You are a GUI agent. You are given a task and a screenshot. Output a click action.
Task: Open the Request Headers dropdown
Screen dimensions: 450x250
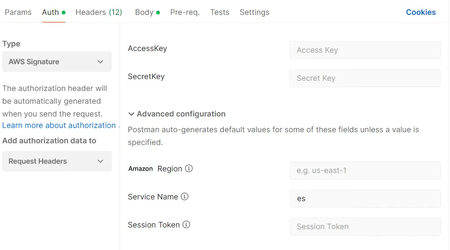click(57, 161)
